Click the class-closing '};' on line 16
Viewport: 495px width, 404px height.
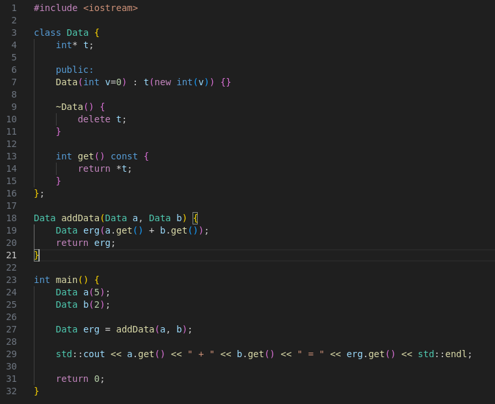click(39, 193)
